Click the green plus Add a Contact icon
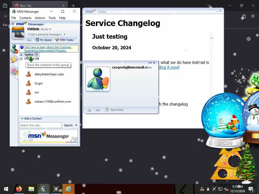 pyautogui.click(x=22, y=118)
